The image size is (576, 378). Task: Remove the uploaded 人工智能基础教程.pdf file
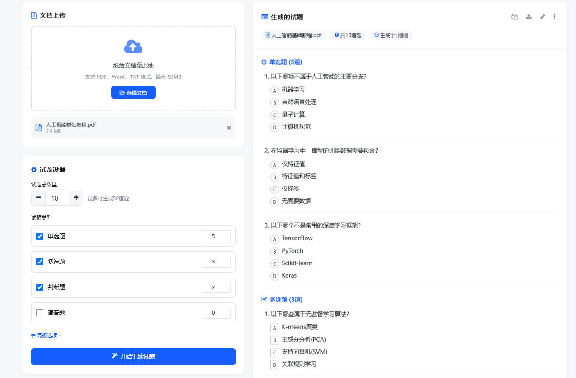[x=229, y=128]
